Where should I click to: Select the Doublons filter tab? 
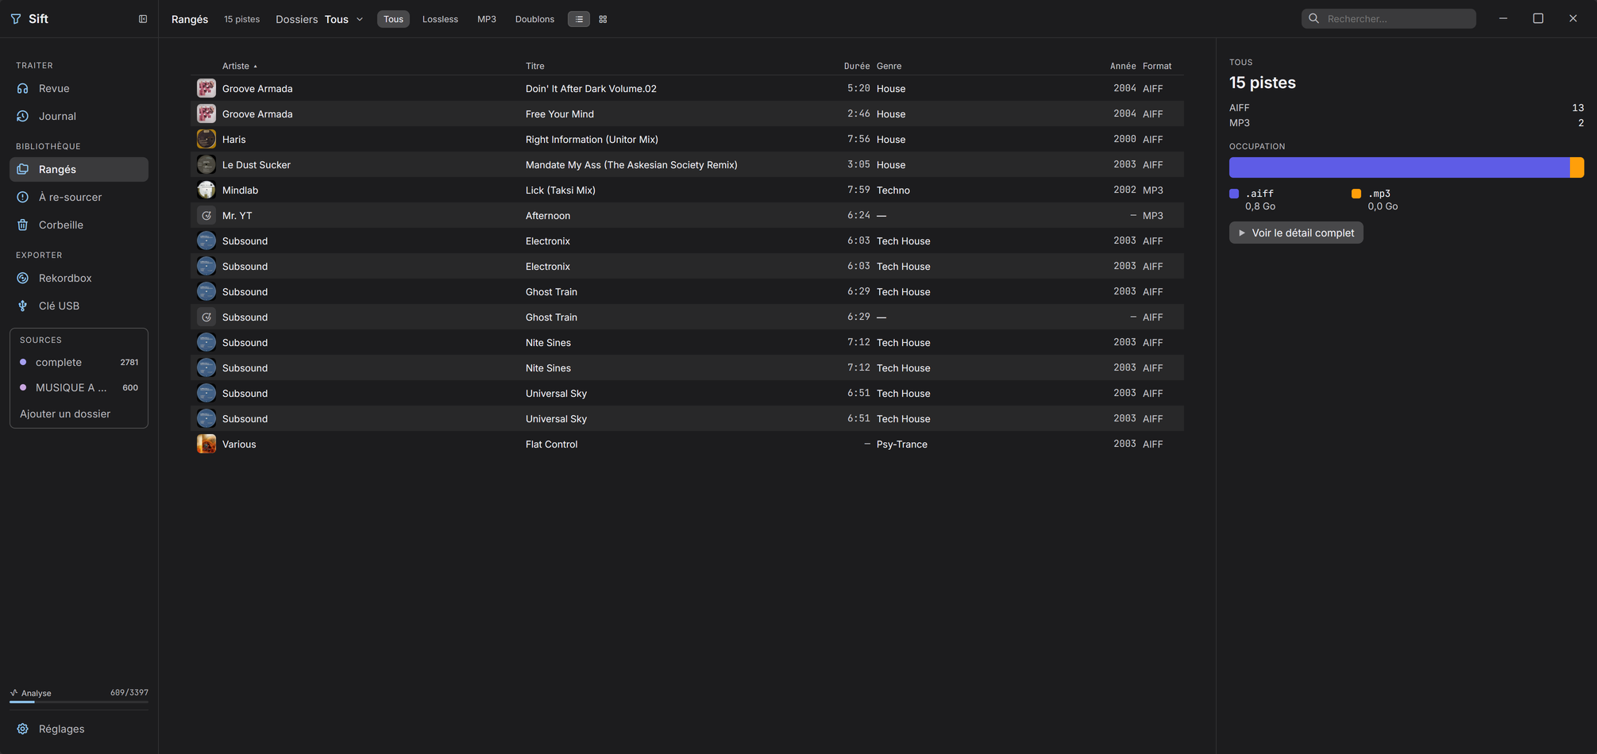click(534, 19)
